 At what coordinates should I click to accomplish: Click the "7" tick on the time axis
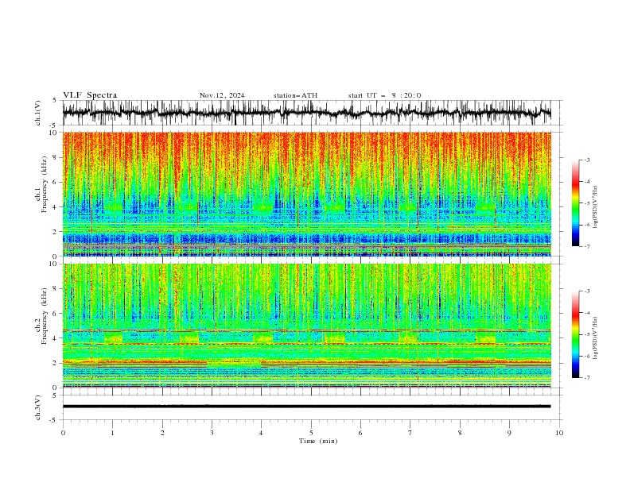pos(410,433)
